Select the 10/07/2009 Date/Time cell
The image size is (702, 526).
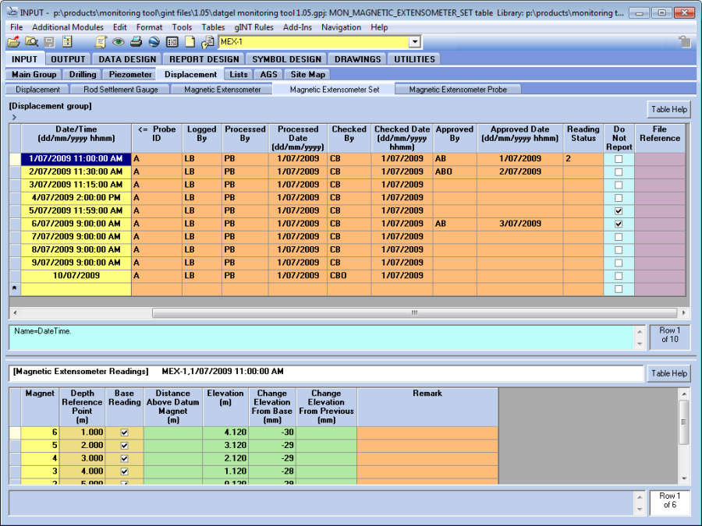tap(76, 275)
